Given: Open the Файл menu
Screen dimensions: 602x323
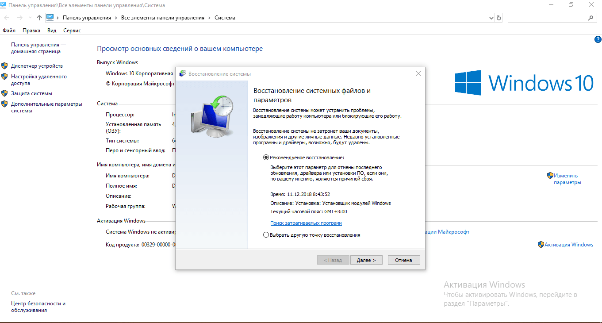Looking at the screenshot, I should [9, 31].
